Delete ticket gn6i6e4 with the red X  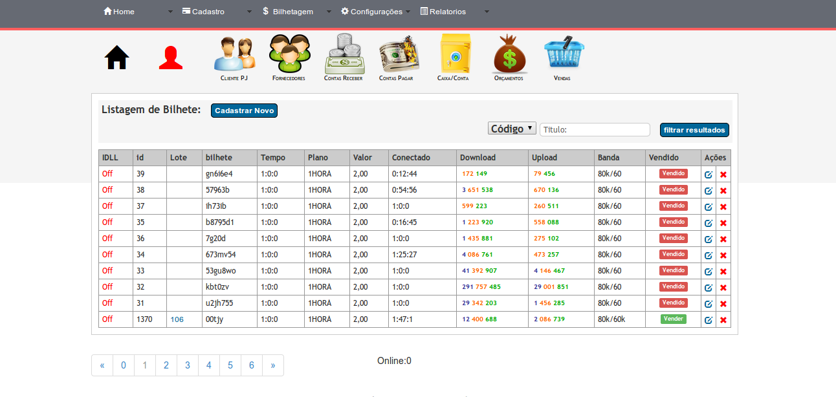723,175
